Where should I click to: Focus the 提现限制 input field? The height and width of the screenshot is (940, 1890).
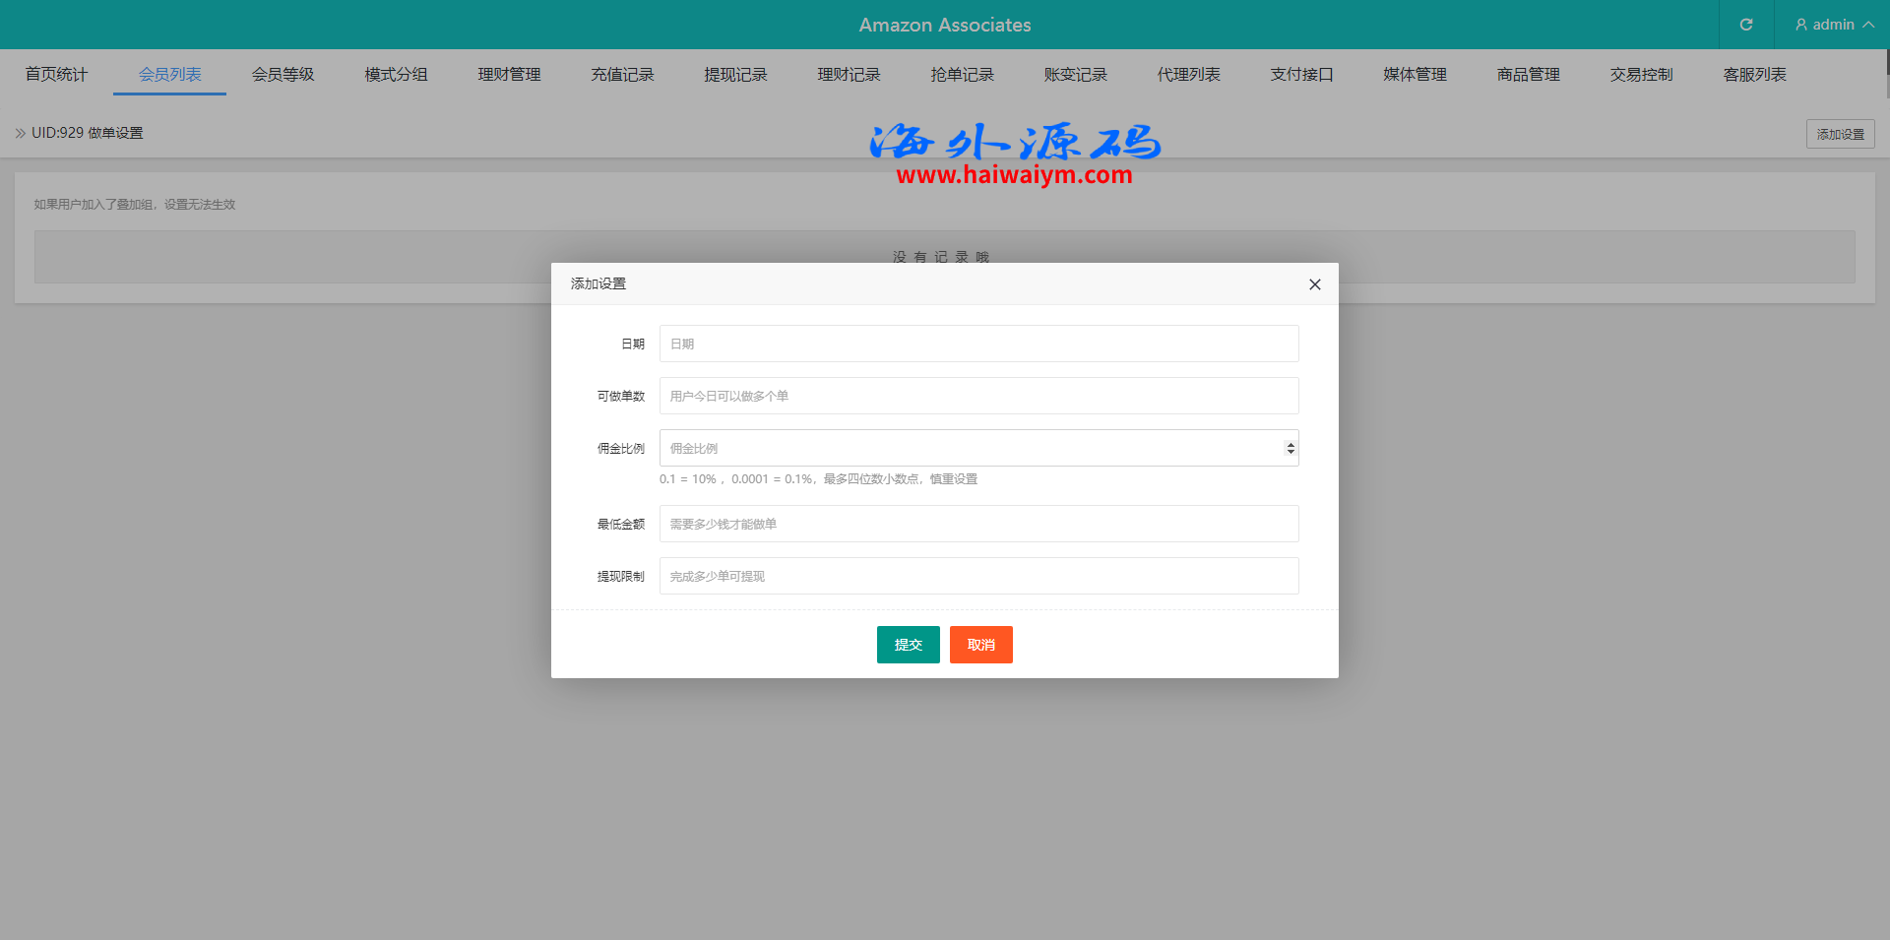click(x=978, y=576)
